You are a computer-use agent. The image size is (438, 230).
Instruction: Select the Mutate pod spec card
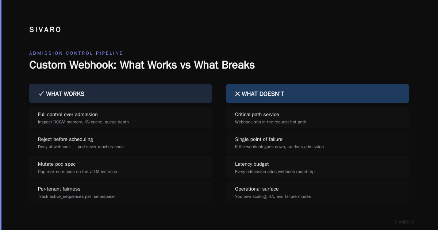pyautogui.click(x=120, y=167)
